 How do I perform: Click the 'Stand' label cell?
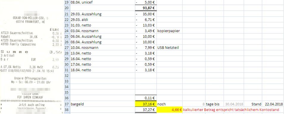[x=253, y=104]
